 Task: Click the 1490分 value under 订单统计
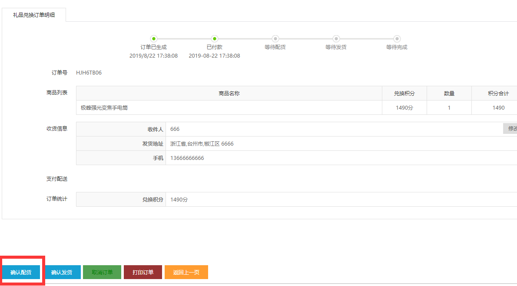pos(179,199)
